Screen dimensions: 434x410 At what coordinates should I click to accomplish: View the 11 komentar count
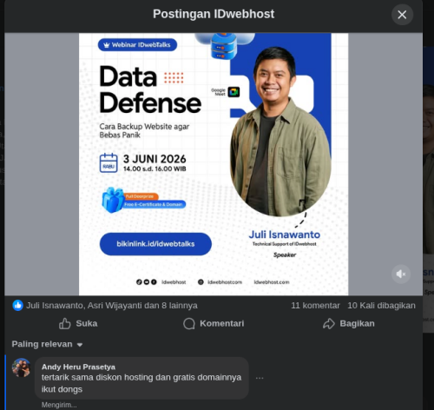point(315,306)
